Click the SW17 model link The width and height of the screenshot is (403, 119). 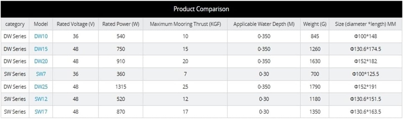41,112
